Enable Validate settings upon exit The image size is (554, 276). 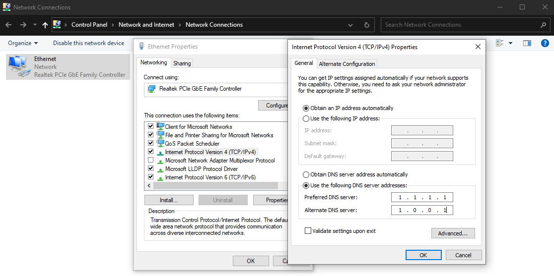(308, 231)
